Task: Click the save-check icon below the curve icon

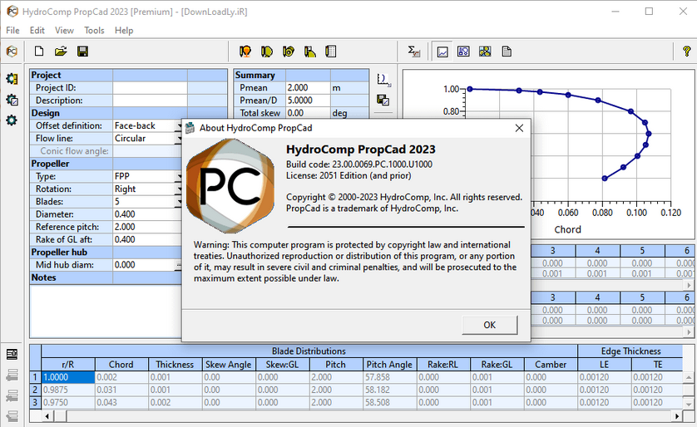Action: pos(383,100)
